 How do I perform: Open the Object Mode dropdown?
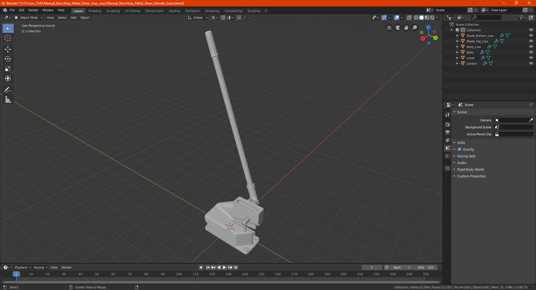tap(28, 18)
